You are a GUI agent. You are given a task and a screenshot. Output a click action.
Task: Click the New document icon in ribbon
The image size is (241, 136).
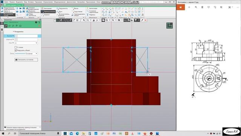[17, 8]
